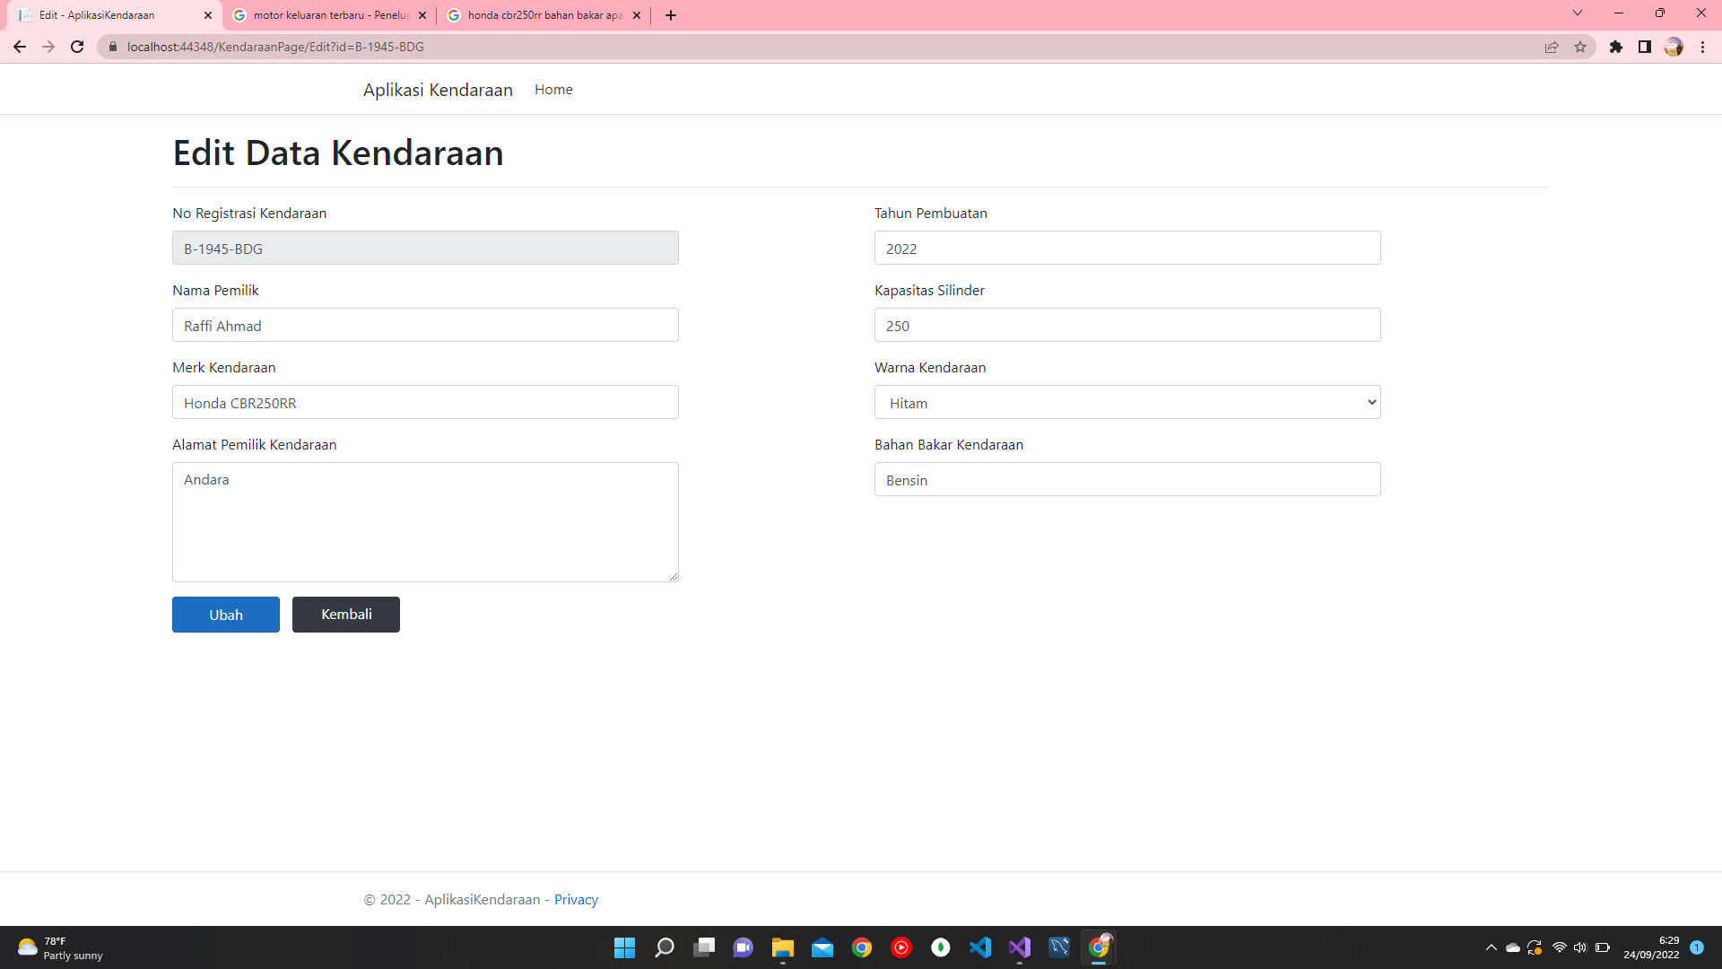The image size is (1722, 969).
Task: Click the Share icon in the address bar
Action: coord(1552,47)
